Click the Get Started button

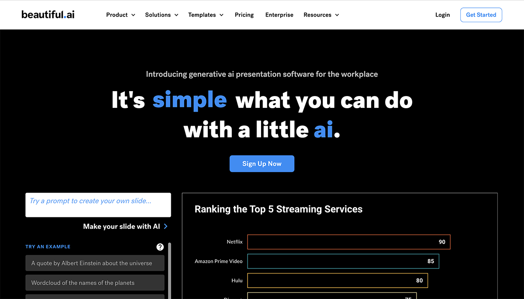coord(481,15)
